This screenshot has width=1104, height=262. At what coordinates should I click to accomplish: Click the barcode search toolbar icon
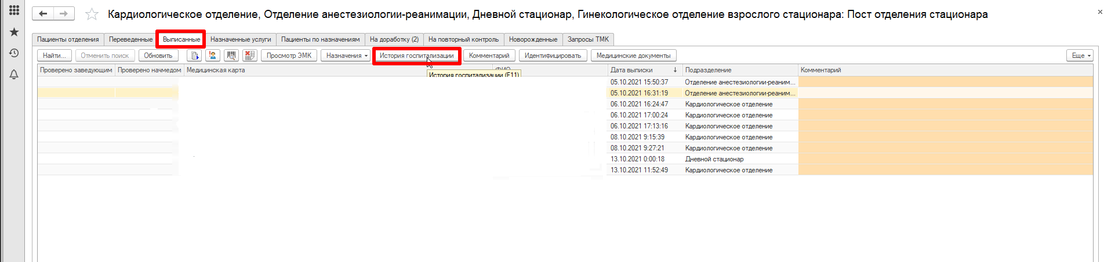pyautogui.click(x=231, y=56)
